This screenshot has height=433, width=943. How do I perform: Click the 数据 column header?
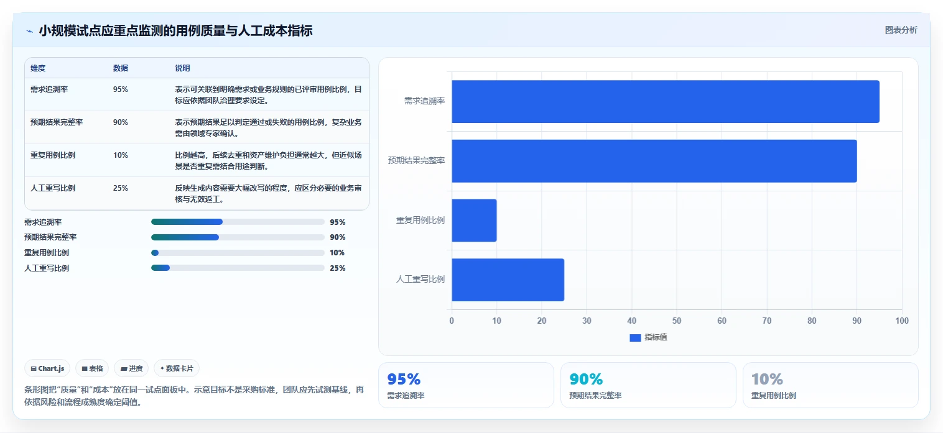121,68
